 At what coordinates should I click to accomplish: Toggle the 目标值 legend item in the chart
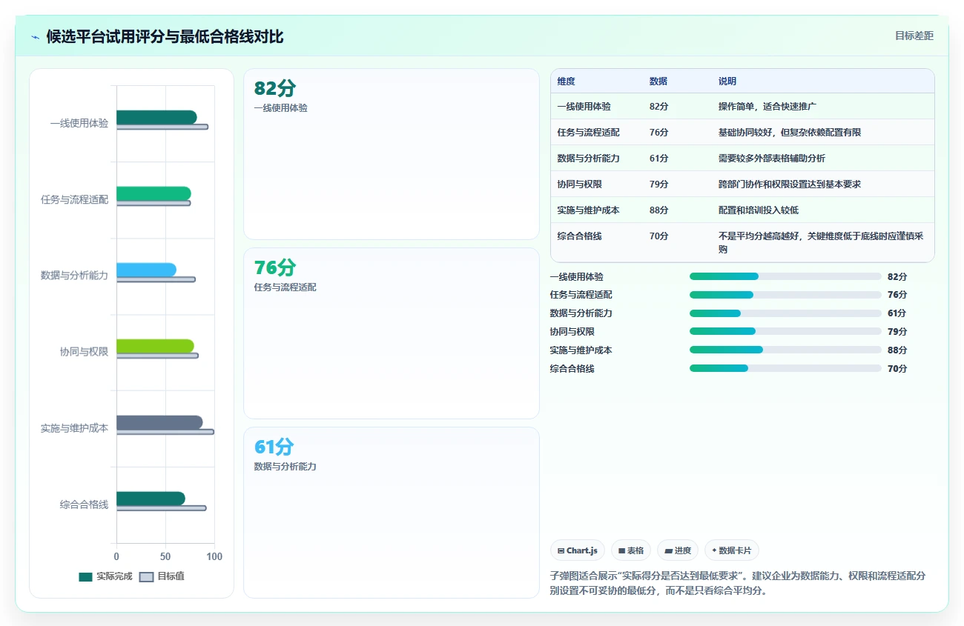[x=162, y=576]
